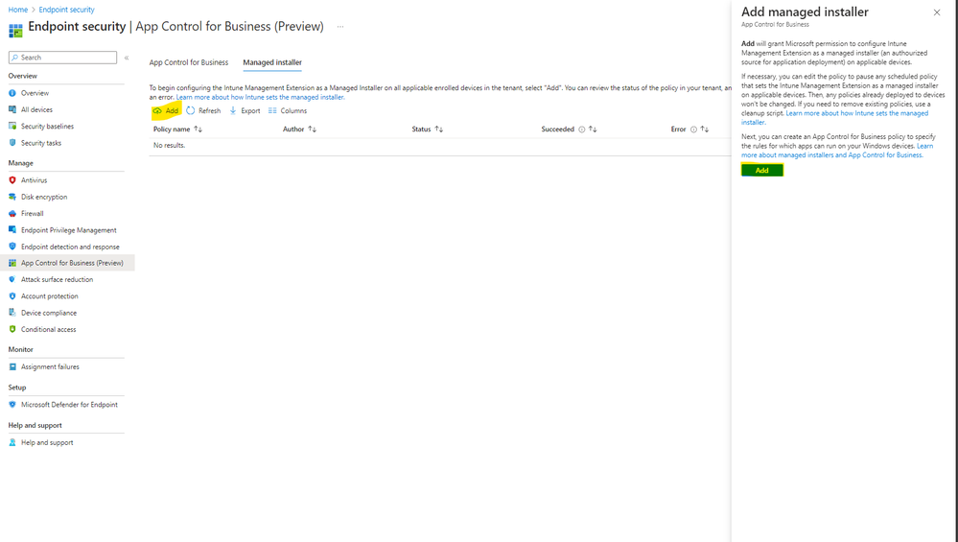Sort by Status column

[x=428, y=130]
